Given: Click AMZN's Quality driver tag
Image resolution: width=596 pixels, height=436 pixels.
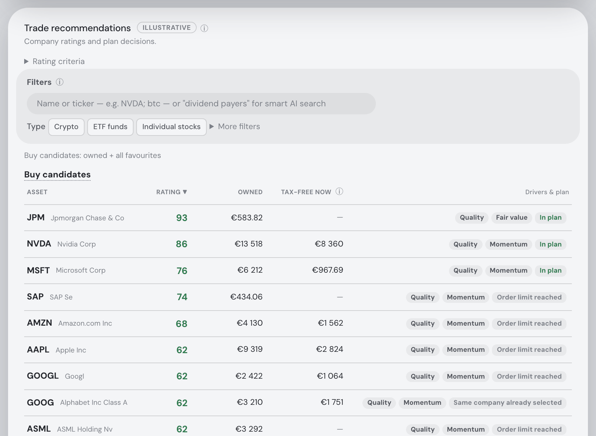Looking at the screenshot, I should [x=423, y=324].
